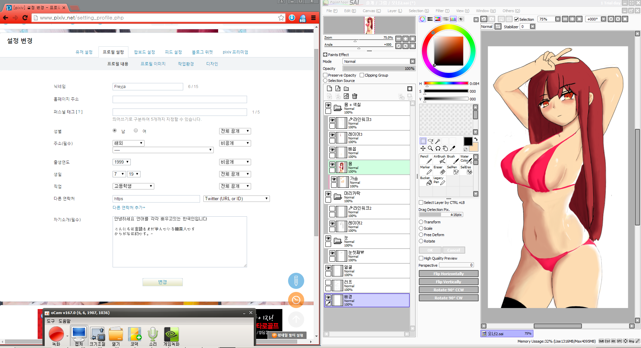Image resolution: width=641 pixels, height=348 pixels.
Task: Choose the AirBrush tool
Action: (x=439, y=159)
